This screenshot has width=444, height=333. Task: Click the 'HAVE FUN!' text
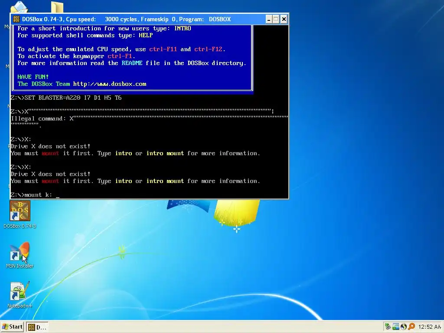click(33, 77)
